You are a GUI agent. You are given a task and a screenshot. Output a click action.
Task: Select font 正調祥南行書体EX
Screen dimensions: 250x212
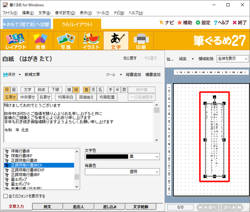[x=39, y=165]
